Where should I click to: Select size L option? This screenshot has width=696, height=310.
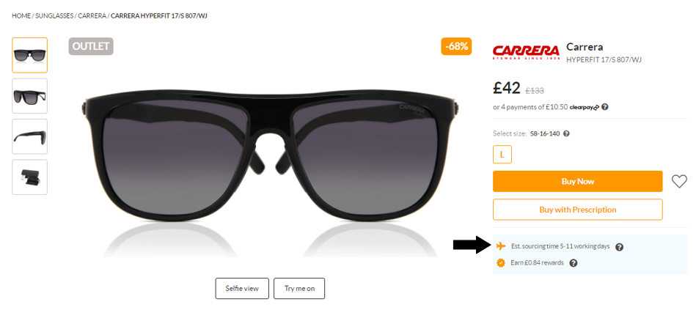(502, 155)
